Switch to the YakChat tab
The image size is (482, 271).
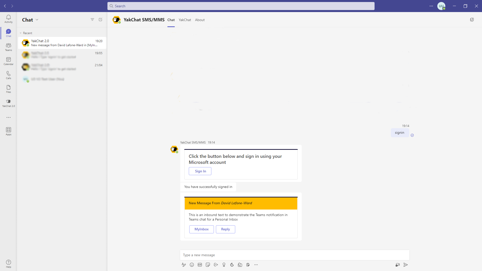(185, 20)
